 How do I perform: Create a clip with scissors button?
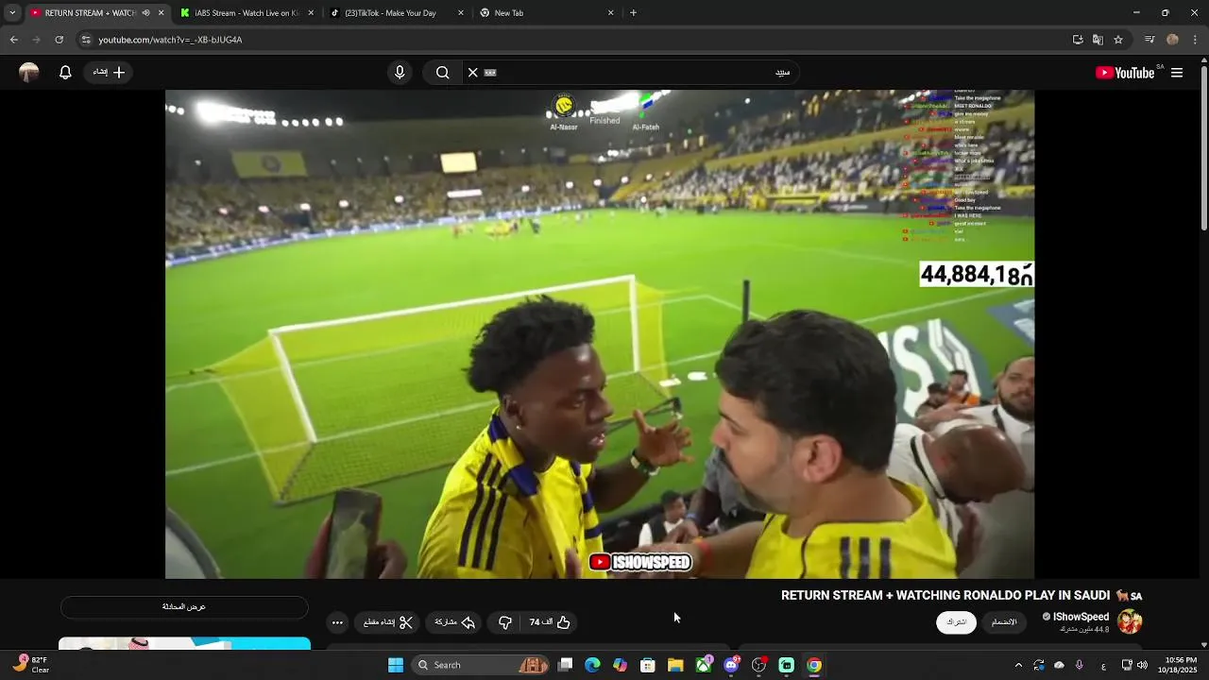[x=388, y=622]
